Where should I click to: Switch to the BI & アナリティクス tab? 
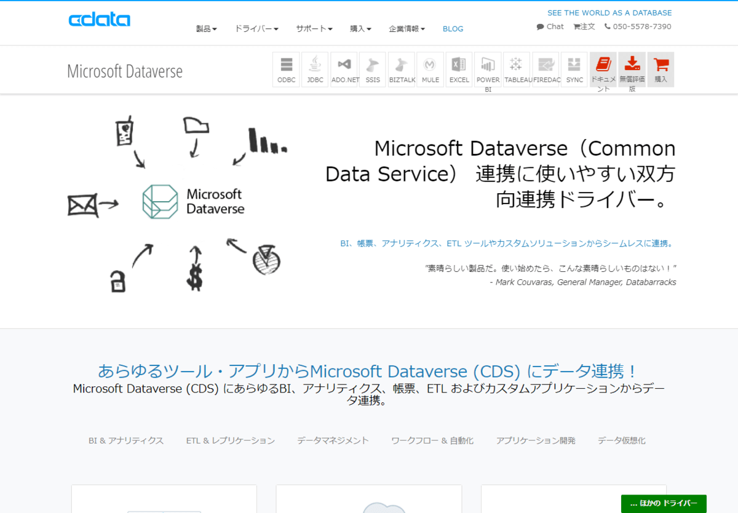pyautogui.click(x=126, y=440)
